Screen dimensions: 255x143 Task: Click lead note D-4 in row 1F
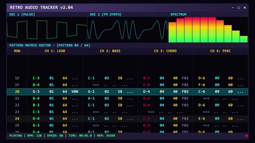36,85
